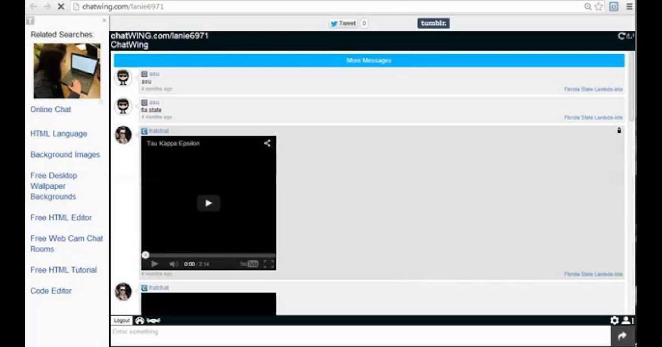
Task: Click the video progress bar
Action: [x=209, y=255]
